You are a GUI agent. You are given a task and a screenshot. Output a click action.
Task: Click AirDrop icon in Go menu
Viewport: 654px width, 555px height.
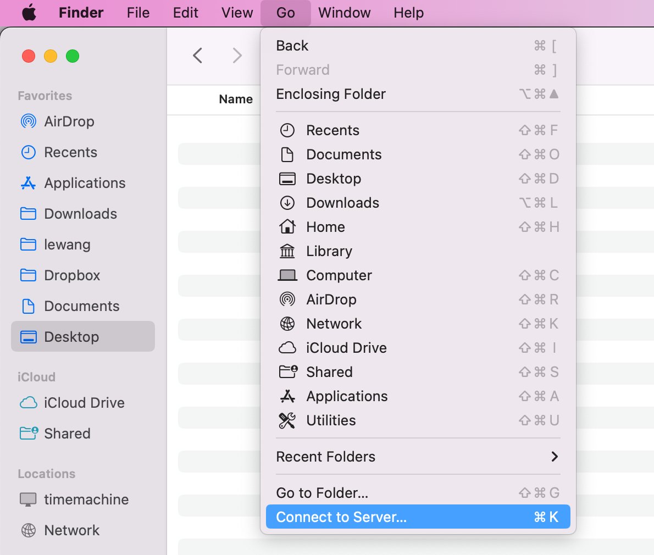(287, 299)
